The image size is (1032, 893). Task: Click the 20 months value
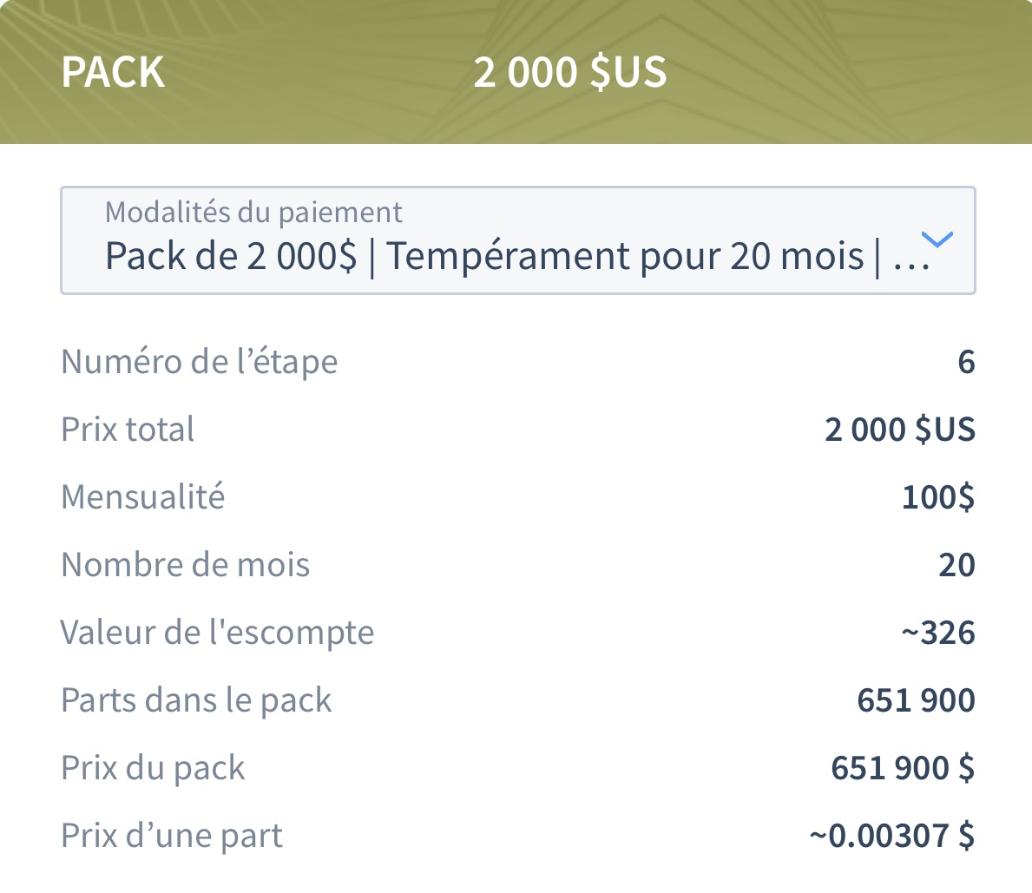point(957,565)
